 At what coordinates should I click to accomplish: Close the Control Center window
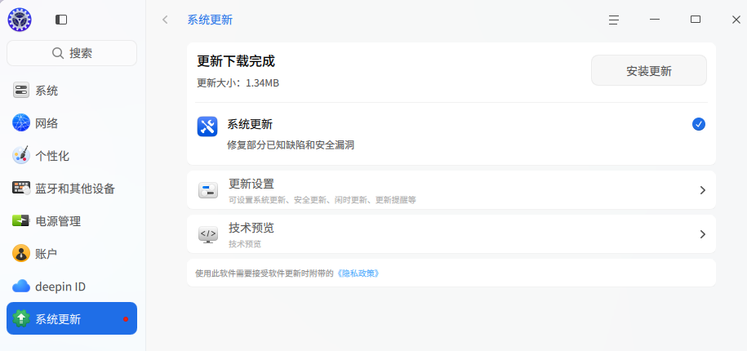click(x=736, y=20)
